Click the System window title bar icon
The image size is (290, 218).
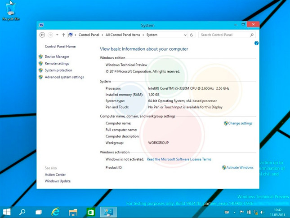coord(41,25)
